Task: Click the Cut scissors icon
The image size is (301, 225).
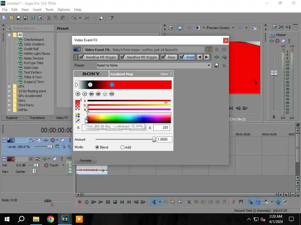Action: (x=49, y=18)
